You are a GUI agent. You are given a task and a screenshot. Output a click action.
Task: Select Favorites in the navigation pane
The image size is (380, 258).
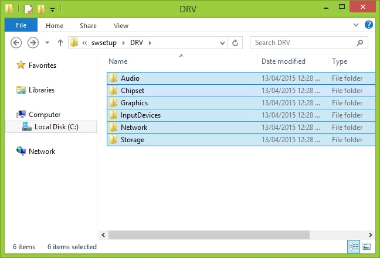[42, 66]
